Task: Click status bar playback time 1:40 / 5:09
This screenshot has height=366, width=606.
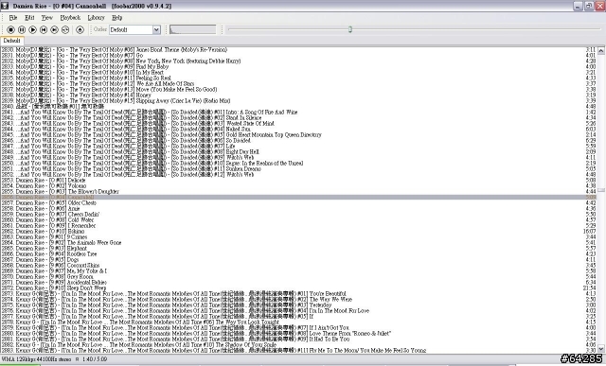Action: tap(95, 359)
